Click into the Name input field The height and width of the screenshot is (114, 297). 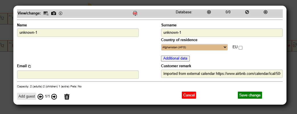click(x=78, y=33)
